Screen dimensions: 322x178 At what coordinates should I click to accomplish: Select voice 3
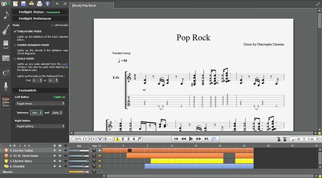click(x=128, y=139)
